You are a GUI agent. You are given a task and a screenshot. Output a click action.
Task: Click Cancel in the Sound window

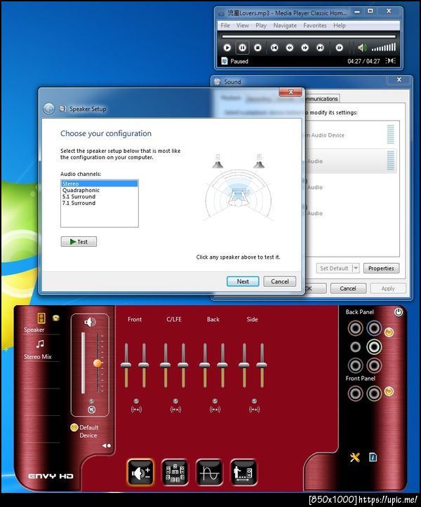click(348, 288)
